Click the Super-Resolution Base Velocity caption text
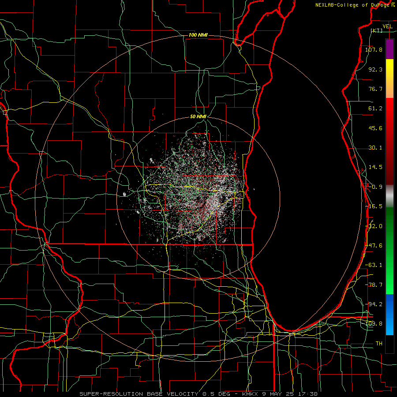 pyautogui.click(x=198, y=394)
